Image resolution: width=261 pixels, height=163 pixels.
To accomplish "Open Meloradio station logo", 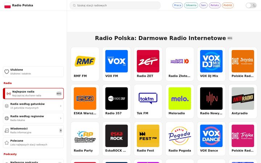I will [x=180, y=99].
